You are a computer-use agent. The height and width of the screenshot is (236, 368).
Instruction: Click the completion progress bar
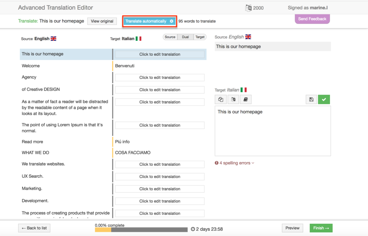click(x=141, y=230)
